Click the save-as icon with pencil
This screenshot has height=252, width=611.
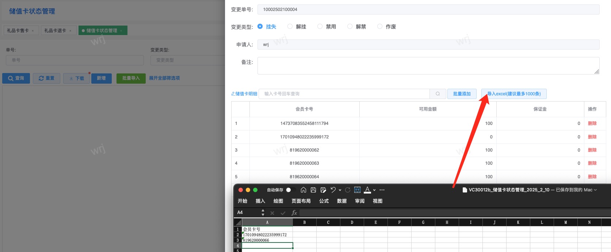tap(323, 190)
